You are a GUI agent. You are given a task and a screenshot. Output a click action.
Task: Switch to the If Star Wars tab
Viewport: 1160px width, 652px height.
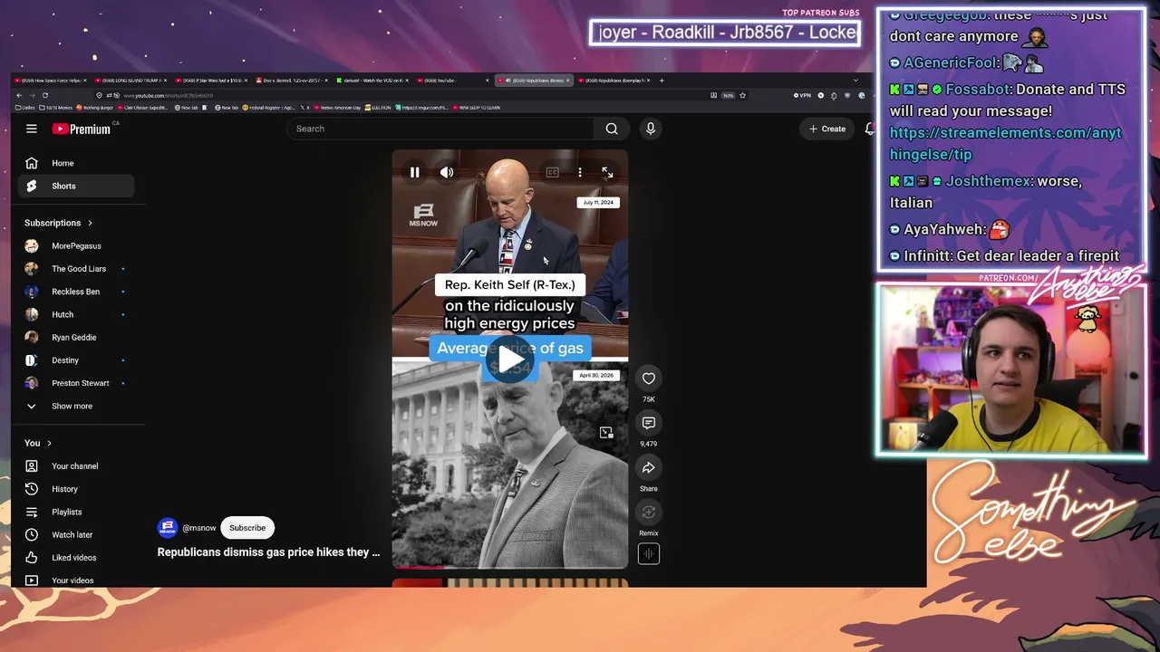[210, 81]
